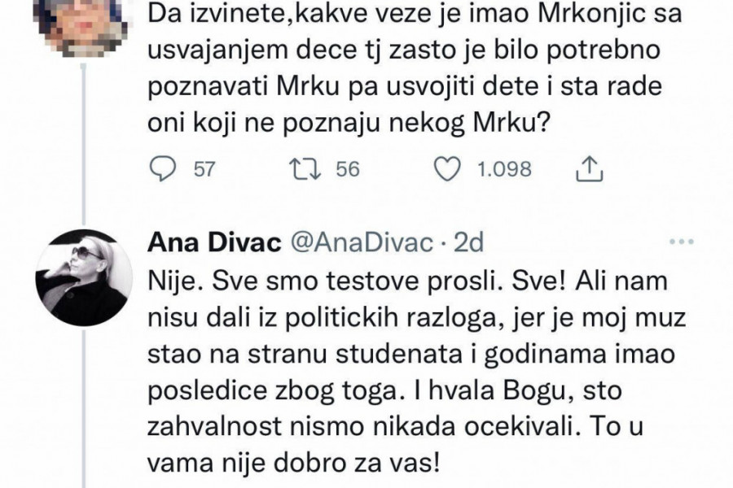The height and width of the screenshot is (488, 733).
Task: Share the tweet using the upload arrow icon
Action: click(x=587, y=169)
